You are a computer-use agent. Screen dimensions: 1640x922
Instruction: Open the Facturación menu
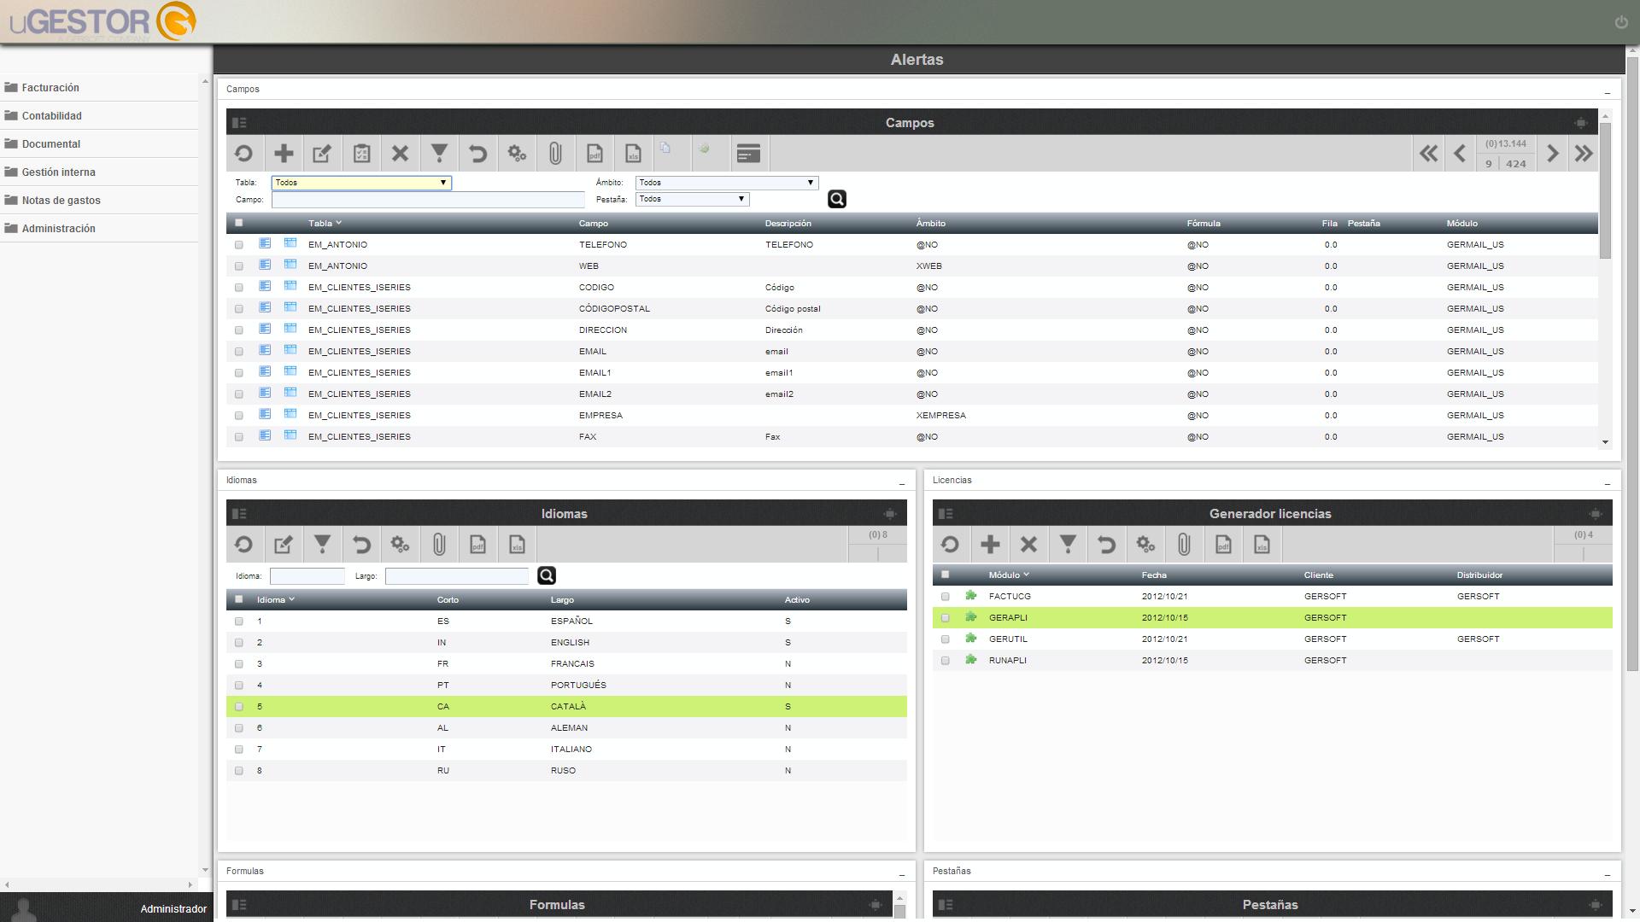[x=50, y=88]
